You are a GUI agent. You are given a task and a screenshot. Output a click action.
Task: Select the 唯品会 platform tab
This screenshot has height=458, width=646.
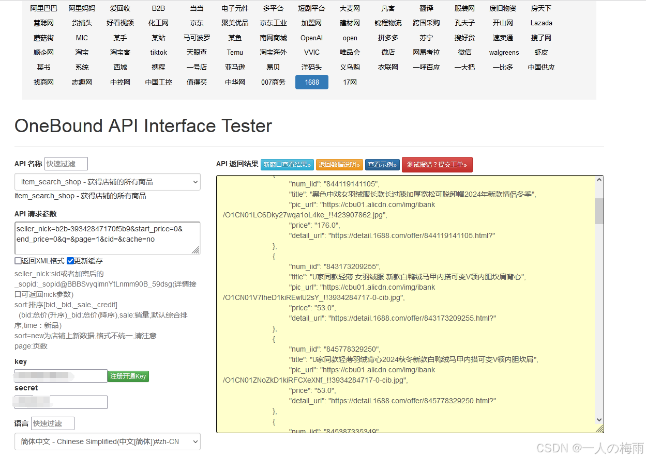point(350,52)
